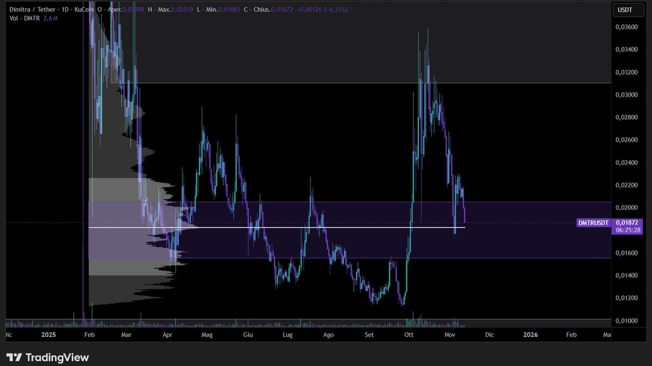Click the 0,03000 price axis label
This screenshot has height=366, width=652.
[x=627, y=95]
